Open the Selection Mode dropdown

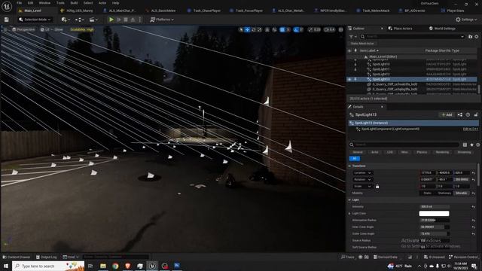[x=35, y=20]
